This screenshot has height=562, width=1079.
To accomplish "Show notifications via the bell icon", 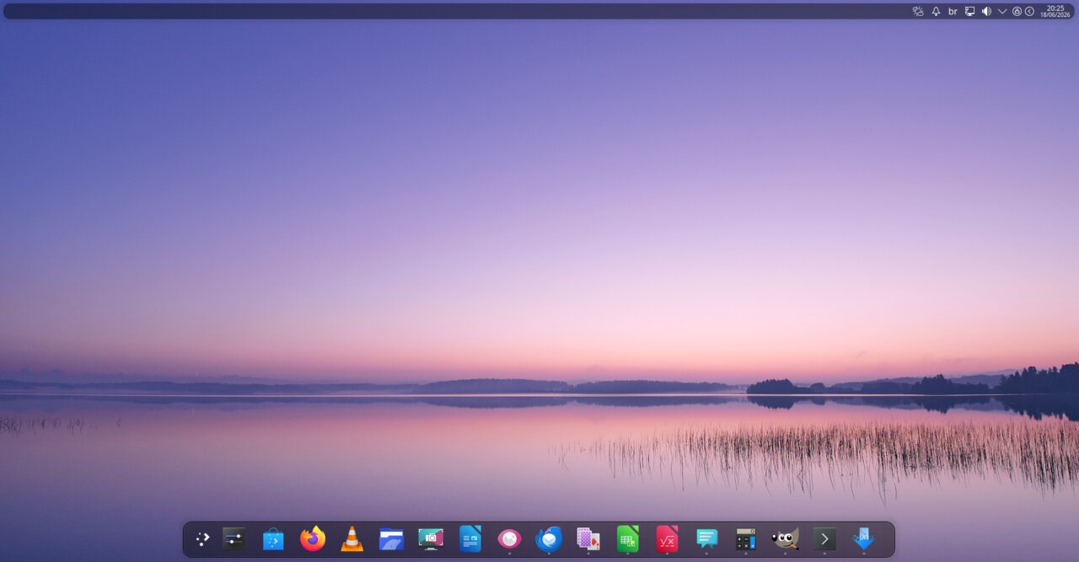I will [x=936, y=11].
